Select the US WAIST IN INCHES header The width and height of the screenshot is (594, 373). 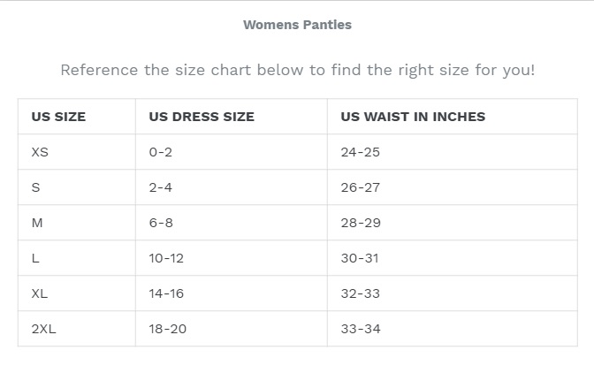[413, 117]
